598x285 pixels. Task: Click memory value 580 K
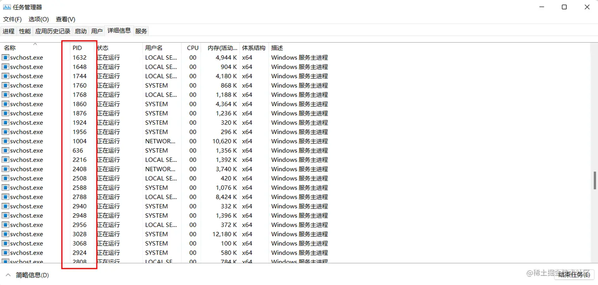(229, 253)
